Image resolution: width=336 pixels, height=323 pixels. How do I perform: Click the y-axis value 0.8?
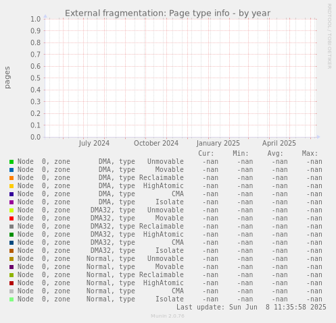[36, 42]
